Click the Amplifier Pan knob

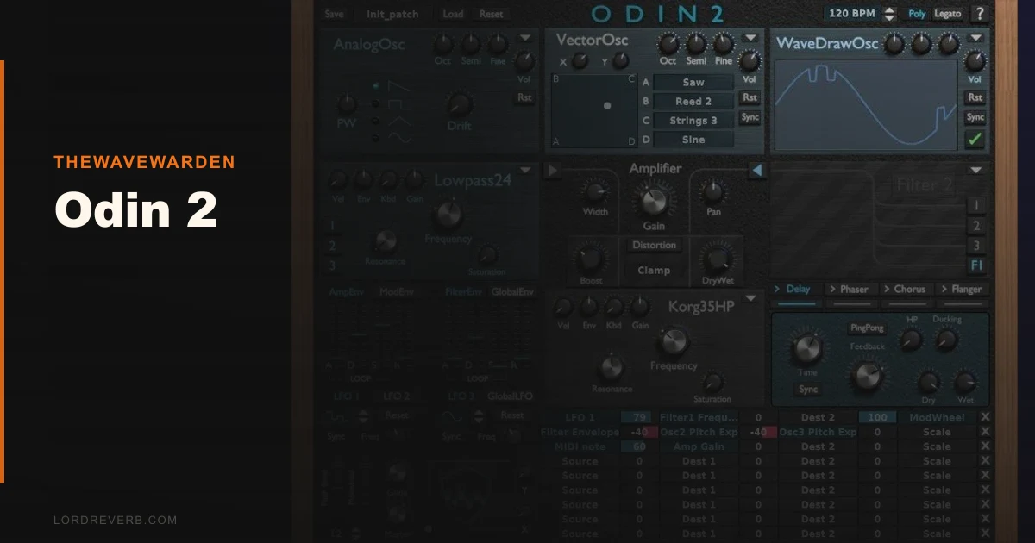pyautogui.click(x=713, y=191)
